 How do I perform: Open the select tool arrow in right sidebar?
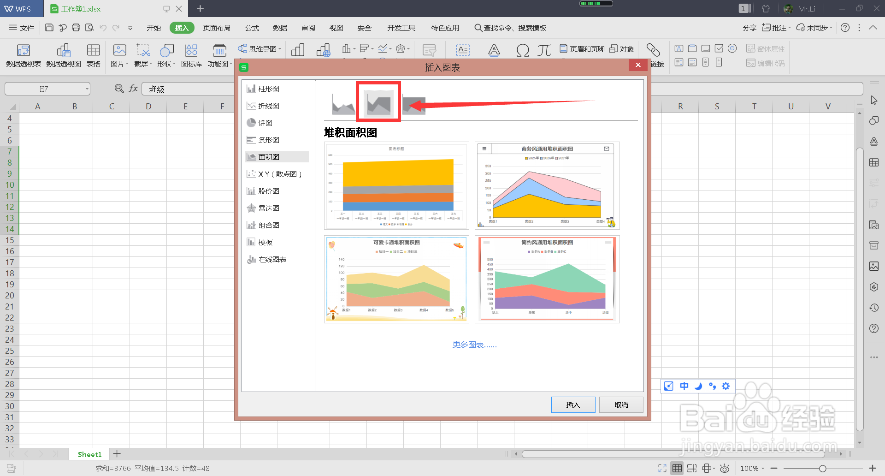874,100
